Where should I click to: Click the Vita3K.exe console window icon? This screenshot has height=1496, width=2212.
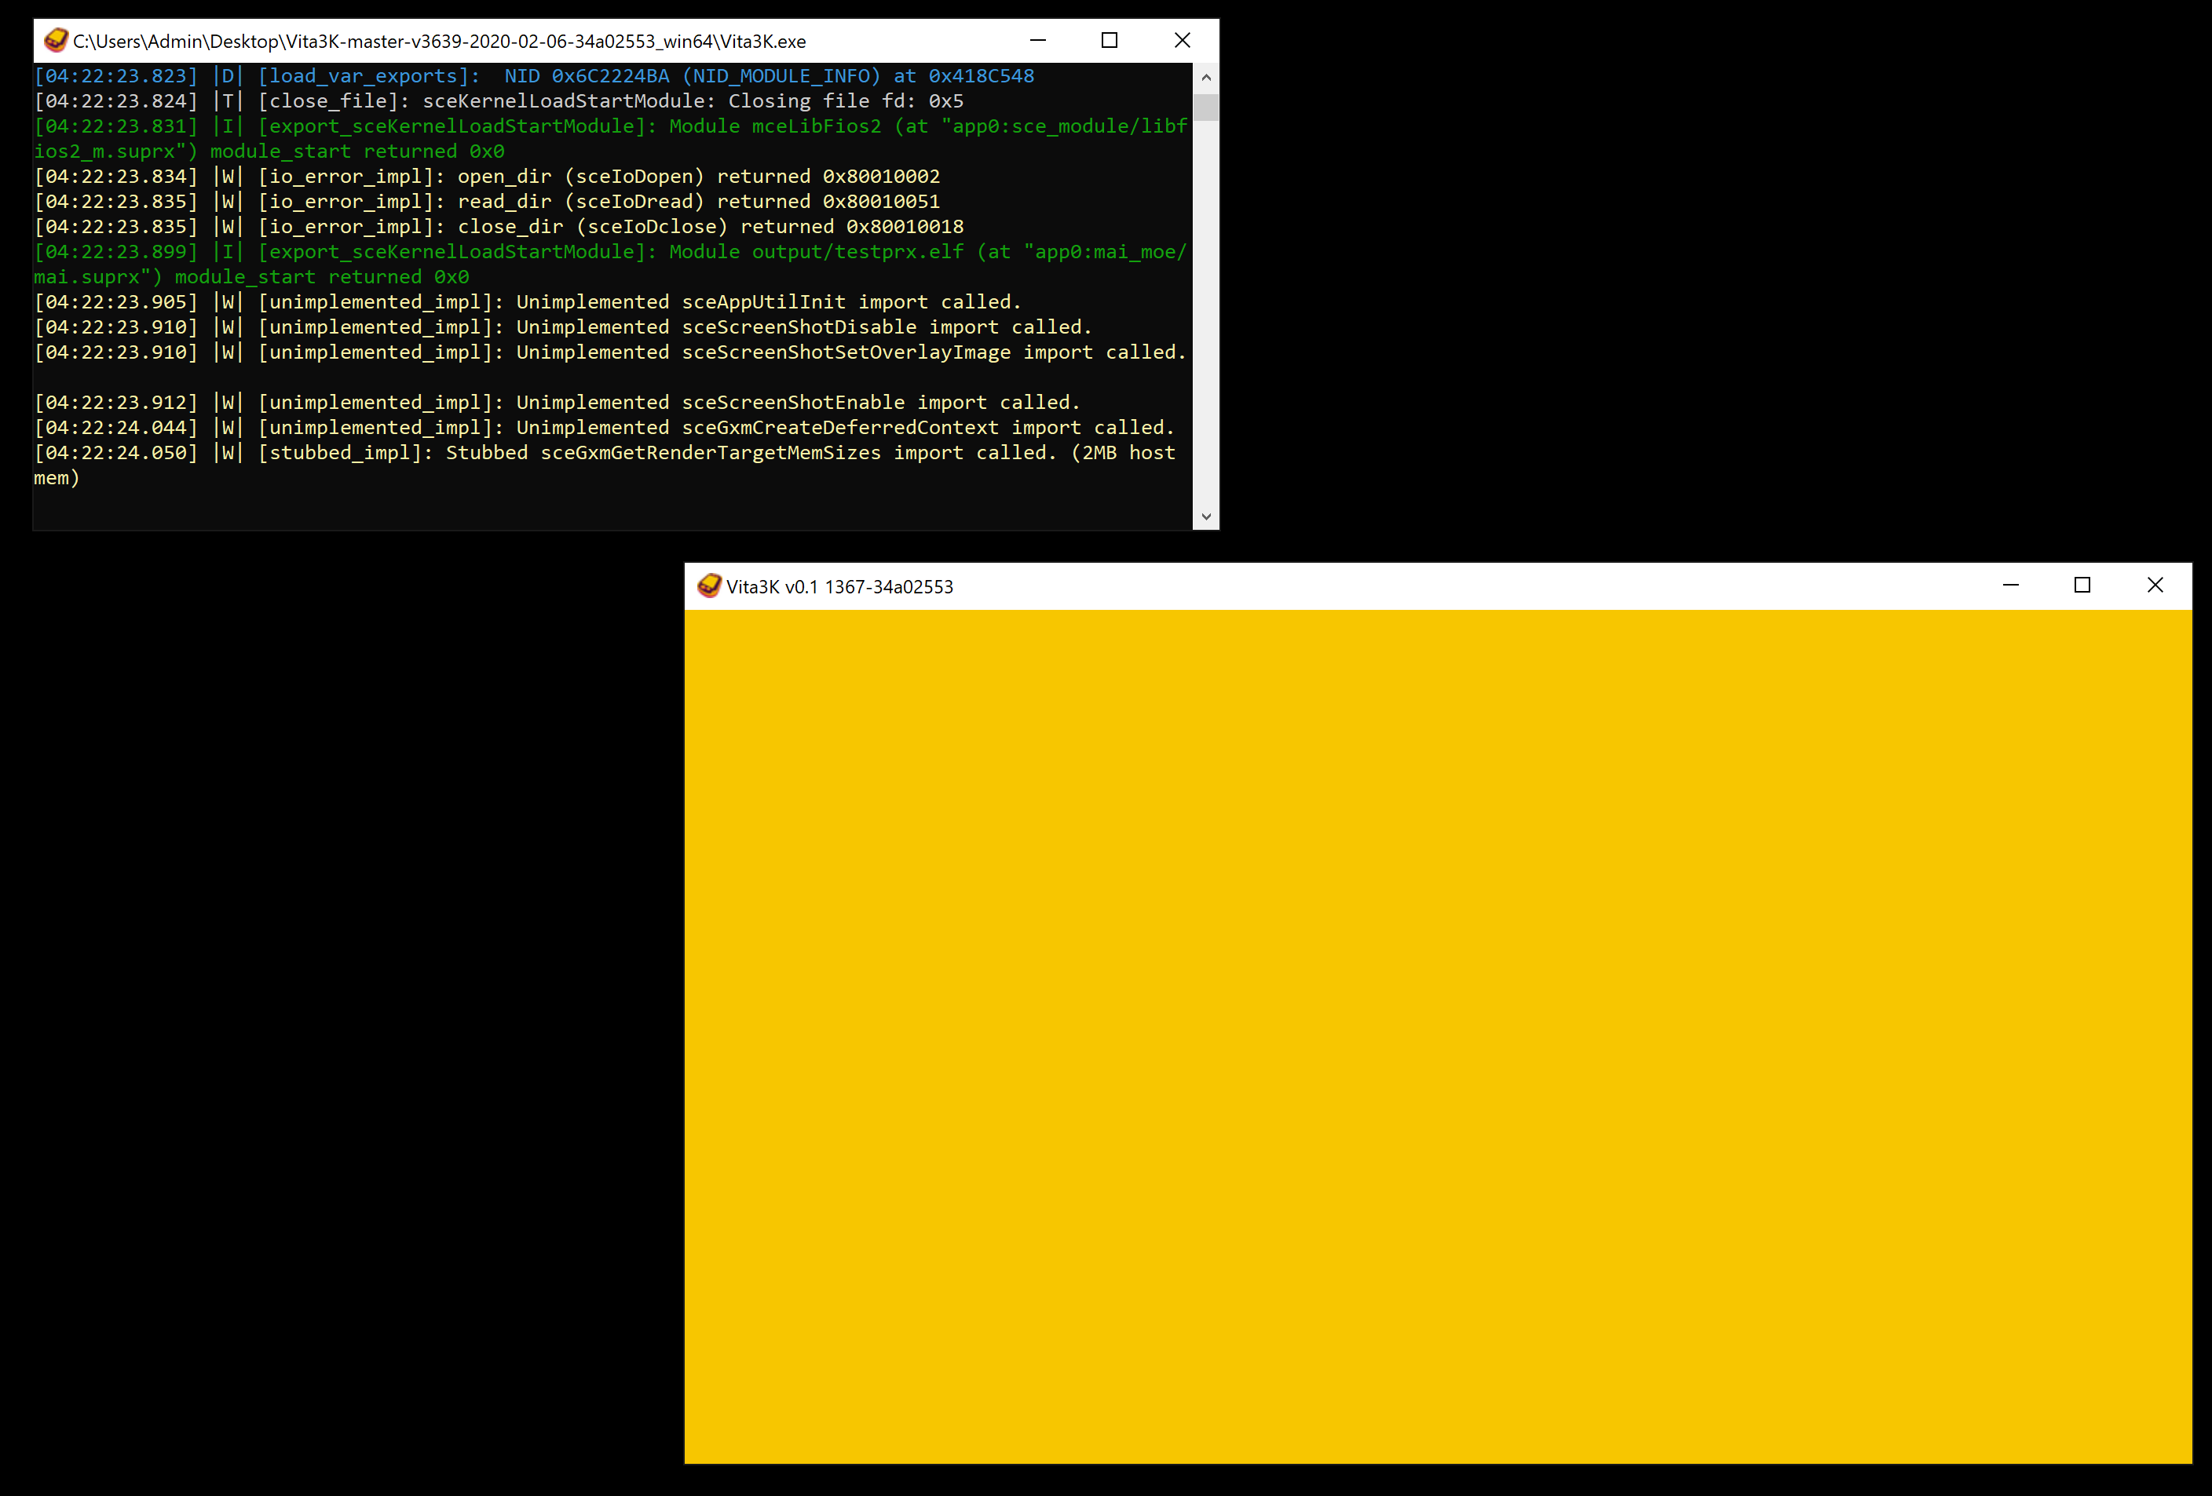(x=57, y=40)
